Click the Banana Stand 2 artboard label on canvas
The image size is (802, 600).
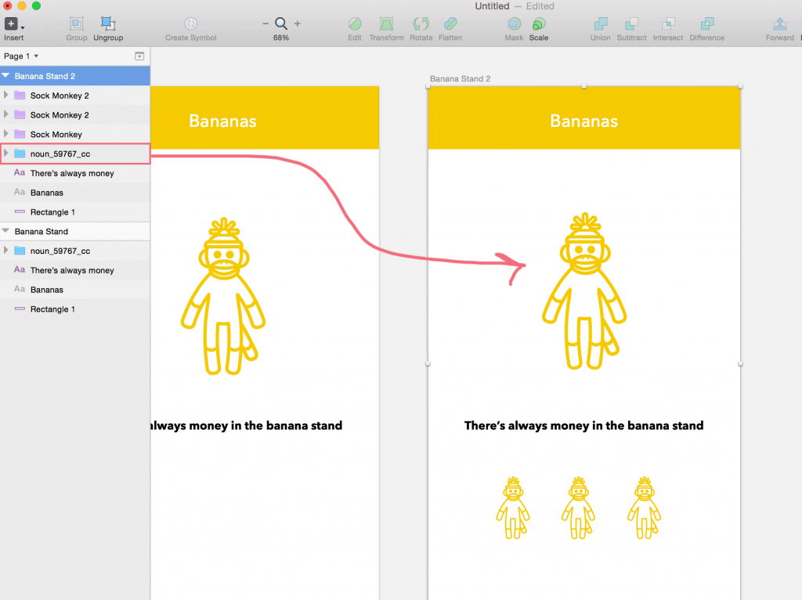click(x=461, y=79)
